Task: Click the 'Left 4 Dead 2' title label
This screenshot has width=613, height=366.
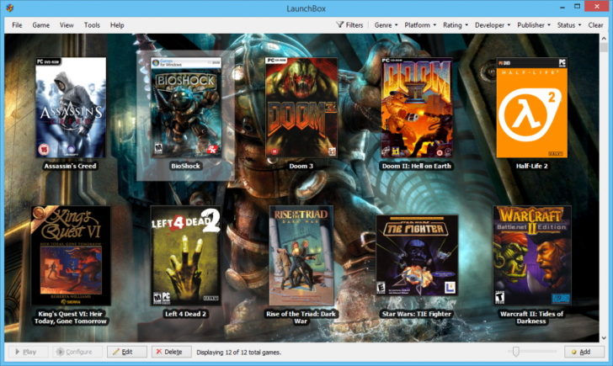Action: [185, 314]
